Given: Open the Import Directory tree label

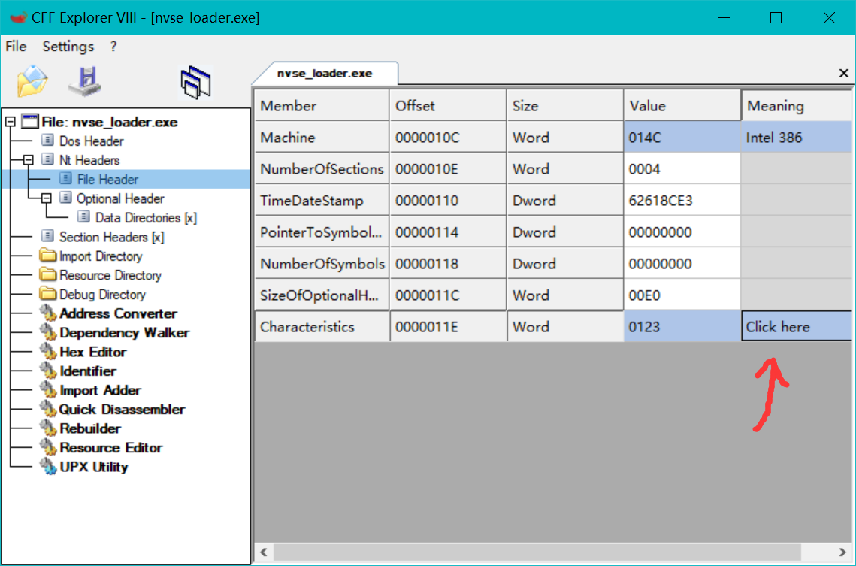Looking at the screenshot, I should (101, 256).
